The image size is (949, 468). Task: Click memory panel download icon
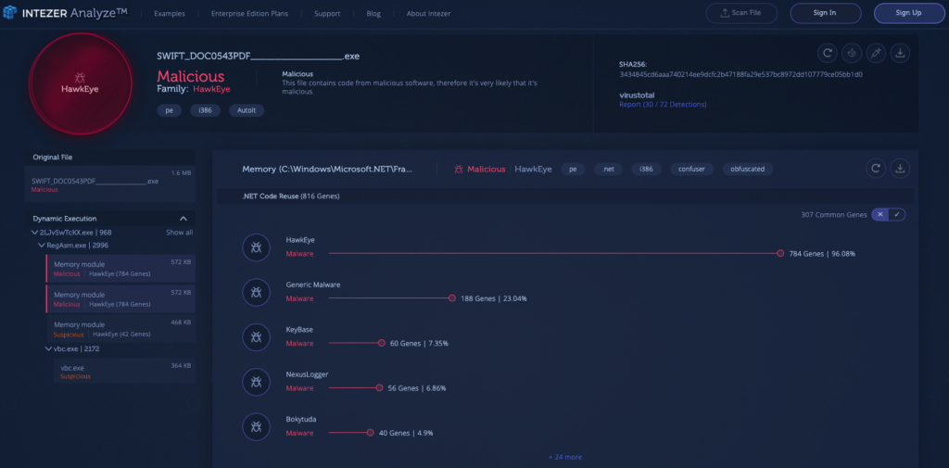coord(900,169)
